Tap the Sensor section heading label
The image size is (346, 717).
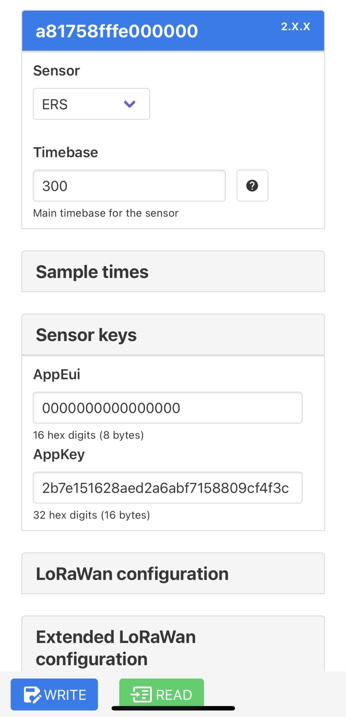(56, 70)
